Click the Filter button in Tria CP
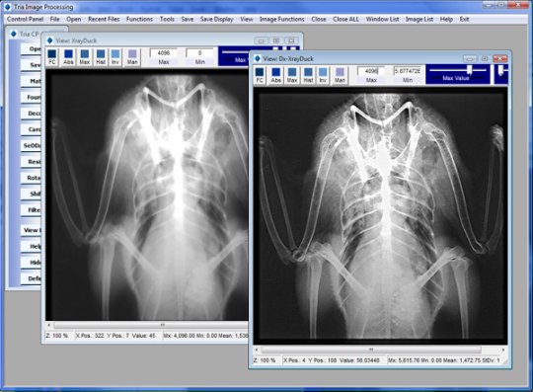This screenshot has height=392, width=533. [31, 210]
